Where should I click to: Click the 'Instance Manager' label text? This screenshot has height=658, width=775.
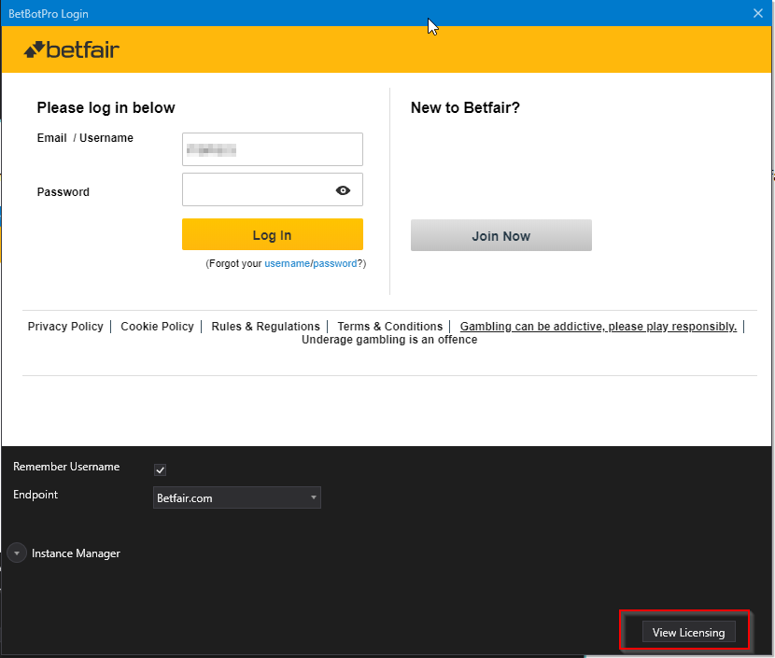[x=77, y=553]
